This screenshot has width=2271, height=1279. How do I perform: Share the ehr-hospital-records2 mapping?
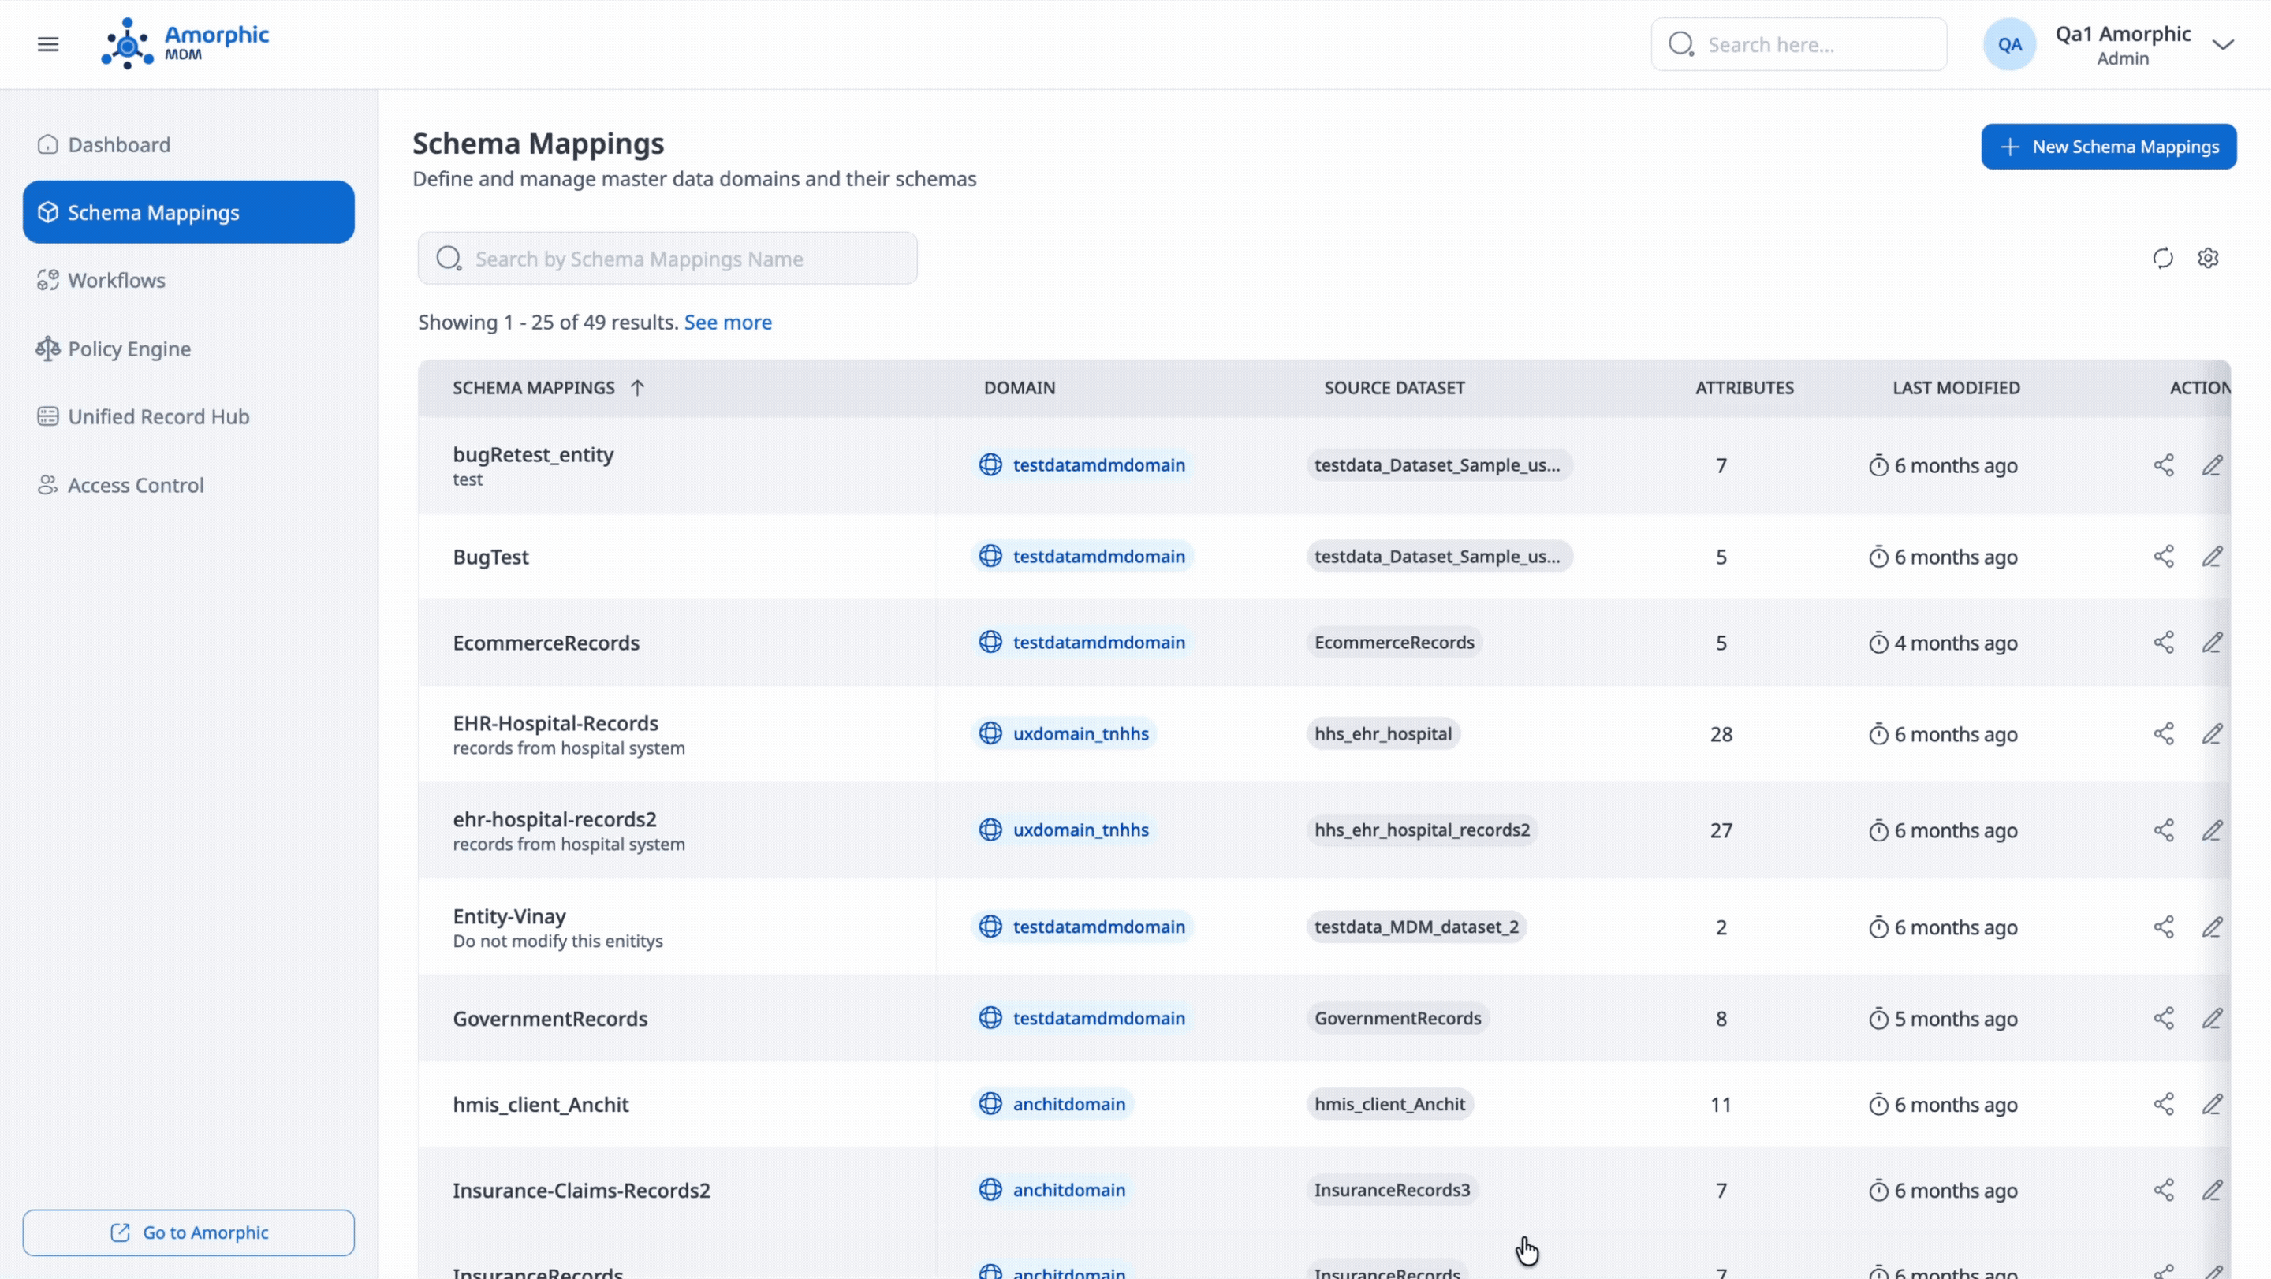tap(2164, 830)
